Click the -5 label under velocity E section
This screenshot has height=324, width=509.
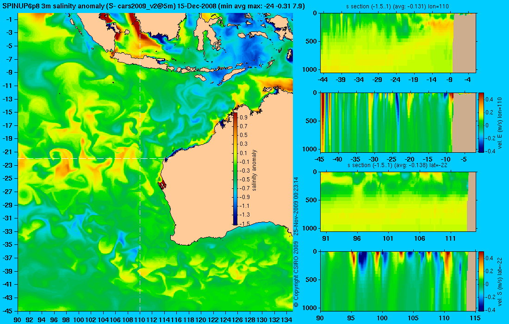[x=464, y=159]
